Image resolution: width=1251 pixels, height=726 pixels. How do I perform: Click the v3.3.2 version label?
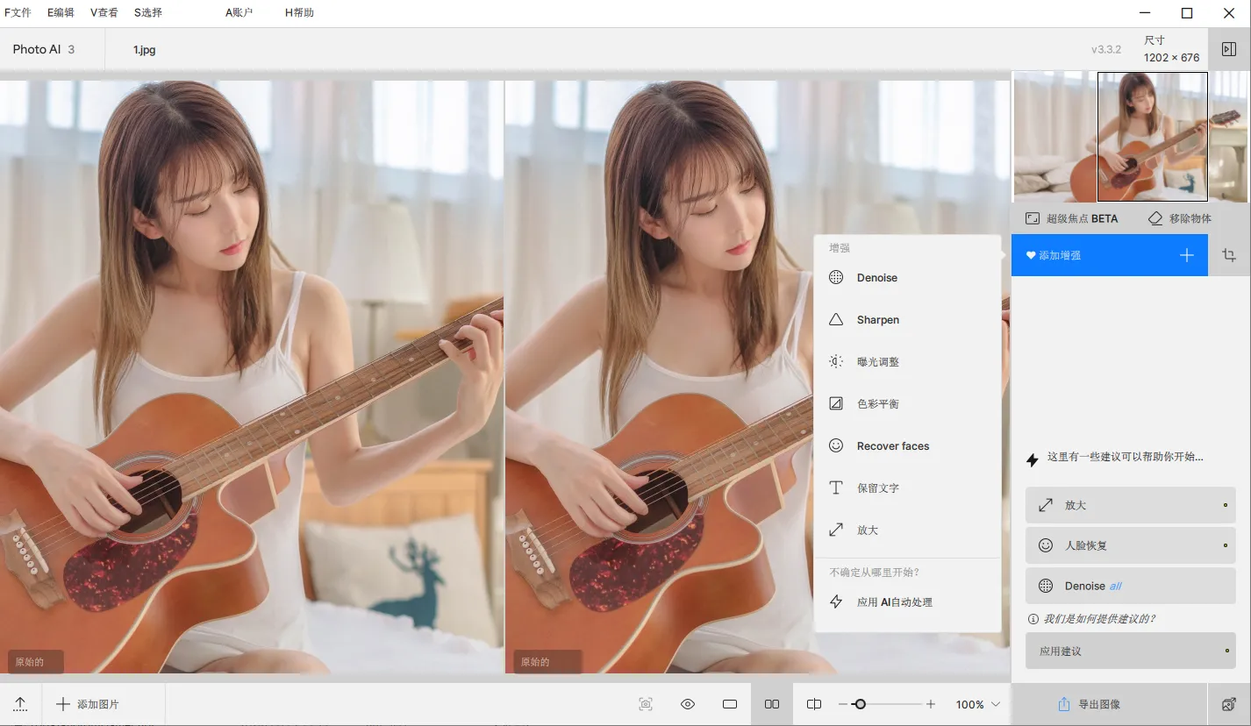tap(1106, 50)
